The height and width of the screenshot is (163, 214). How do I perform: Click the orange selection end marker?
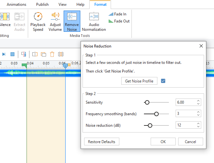tap(69, 65)
